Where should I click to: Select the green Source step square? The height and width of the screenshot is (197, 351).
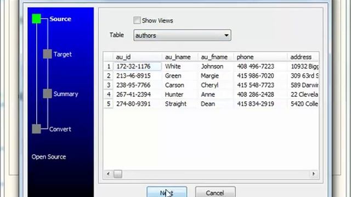point(37,19)
